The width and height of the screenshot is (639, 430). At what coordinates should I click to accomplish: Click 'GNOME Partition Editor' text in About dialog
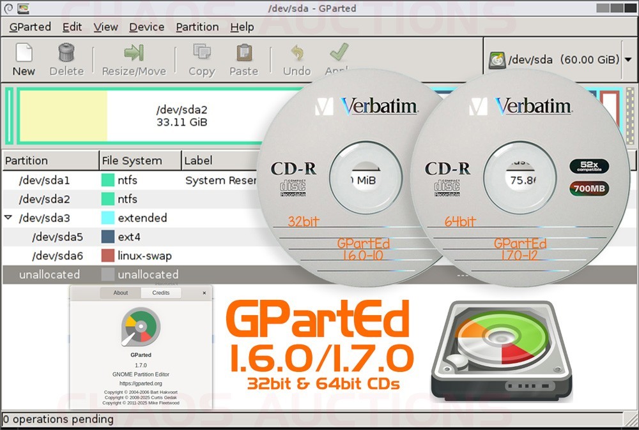[141, 374]
